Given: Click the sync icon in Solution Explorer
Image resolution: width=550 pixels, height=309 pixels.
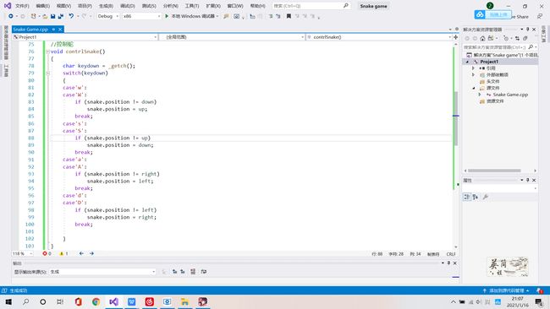Looking at the screenshot, I should coord(517,38).
